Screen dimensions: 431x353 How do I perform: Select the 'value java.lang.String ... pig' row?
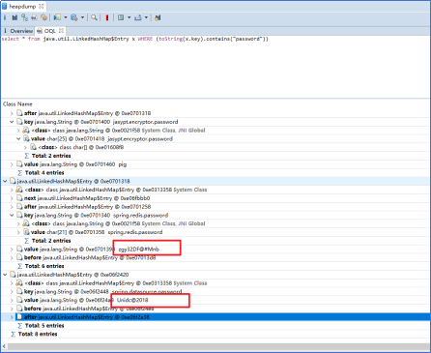(215, 164)
